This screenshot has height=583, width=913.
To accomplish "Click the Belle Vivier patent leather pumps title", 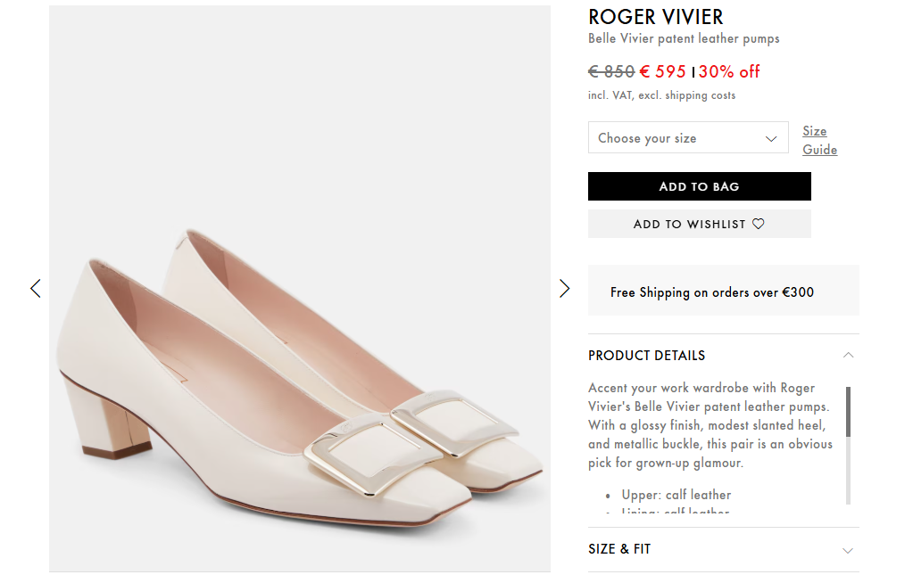I will (x=684, y=38).
